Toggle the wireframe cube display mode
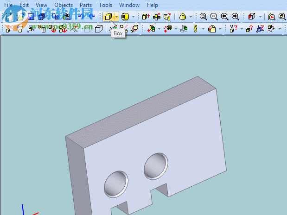The height and width of the screenshot is (215, 287). (98, 29)
